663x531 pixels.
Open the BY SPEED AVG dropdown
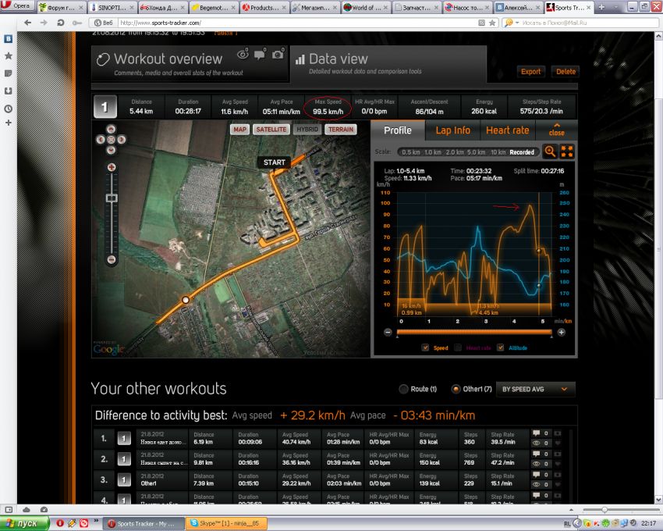coord(535,389)
